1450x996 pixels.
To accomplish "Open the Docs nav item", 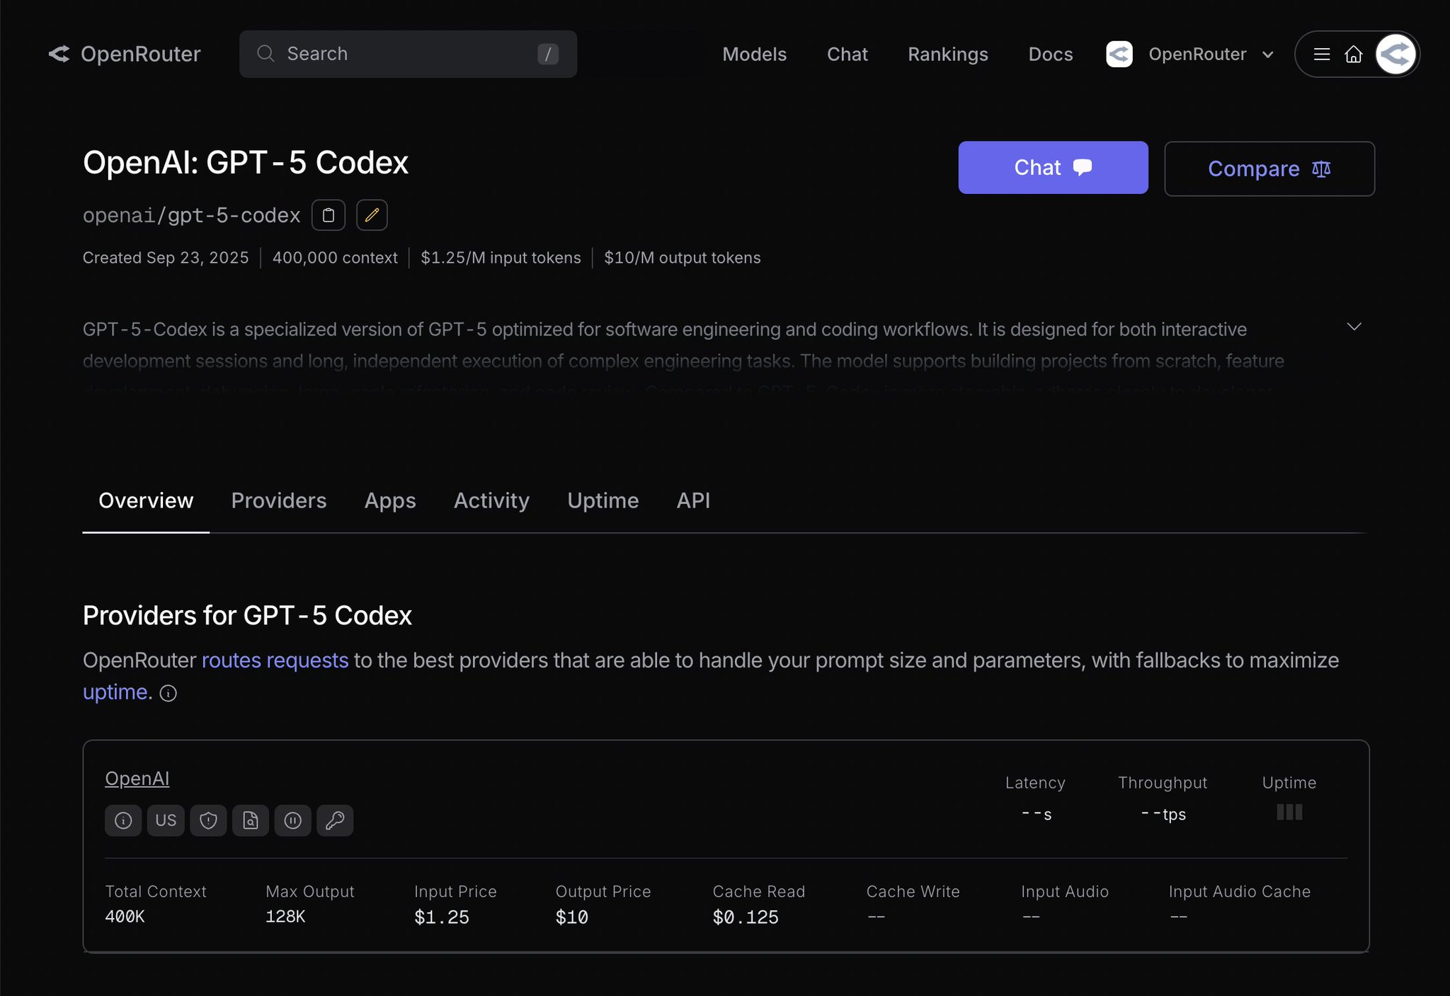I will click(x=1051, y=54).
